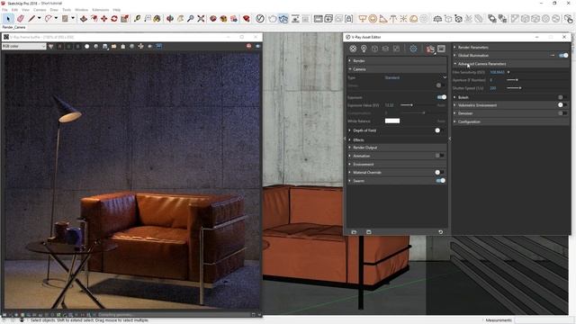Screen dimensions: 576x324
Task: Toggle the Exposure switch off
Action: pyautogui.click(x=441, y=97)
